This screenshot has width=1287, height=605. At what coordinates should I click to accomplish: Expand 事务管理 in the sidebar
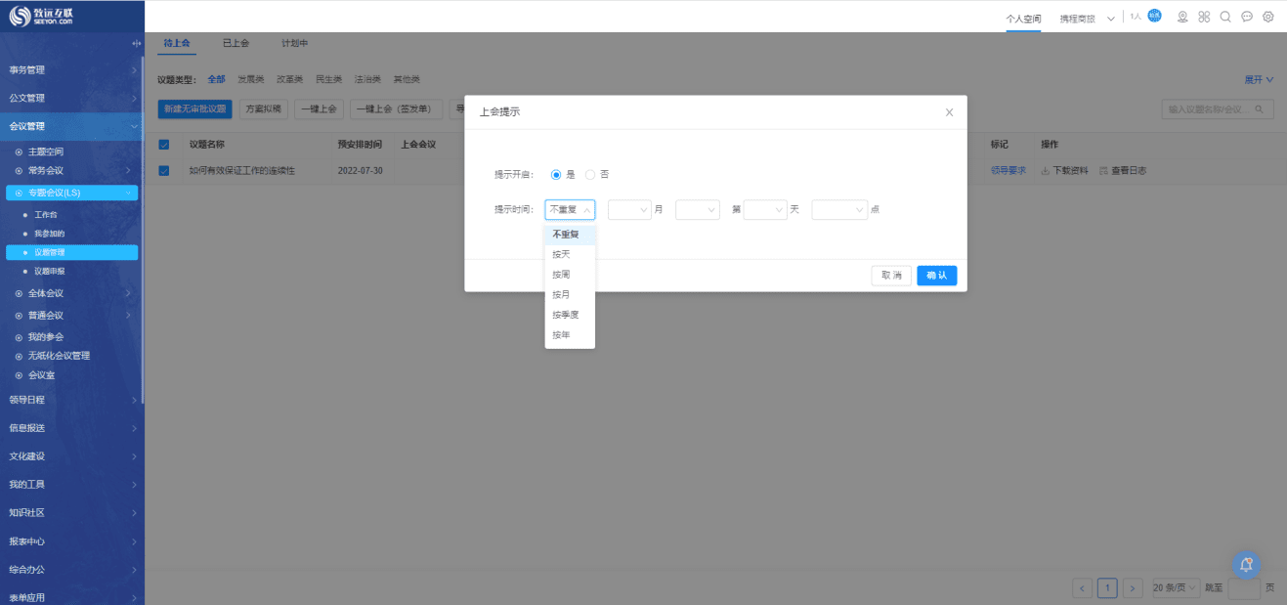pyautogui.click(x=134, y=69)
